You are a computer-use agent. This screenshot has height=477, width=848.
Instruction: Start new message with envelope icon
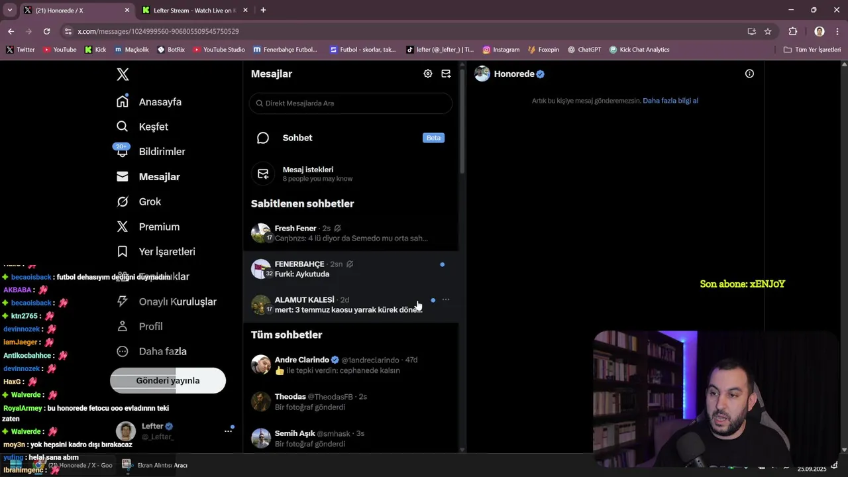click(446, 74)
